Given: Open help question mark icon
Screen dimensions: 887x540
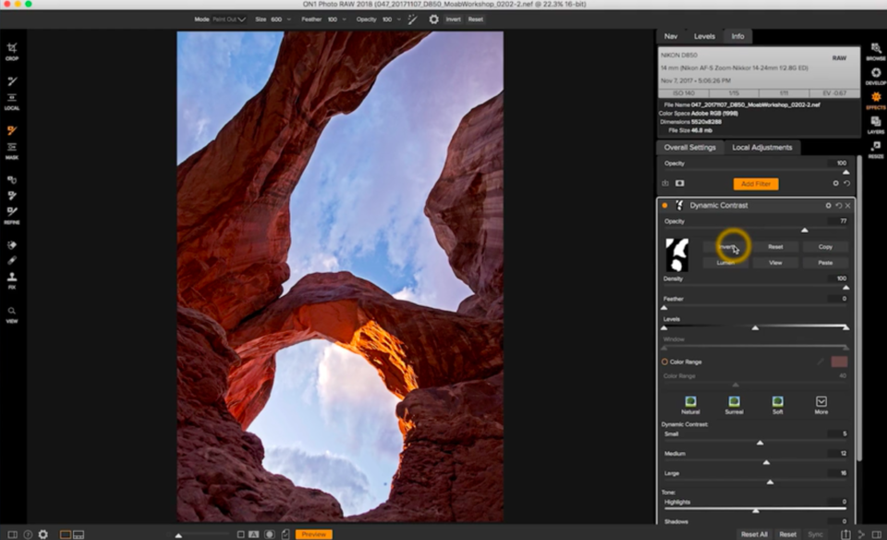Looking at the screenshot, I should pyautogui.click(x=28, y=534).
